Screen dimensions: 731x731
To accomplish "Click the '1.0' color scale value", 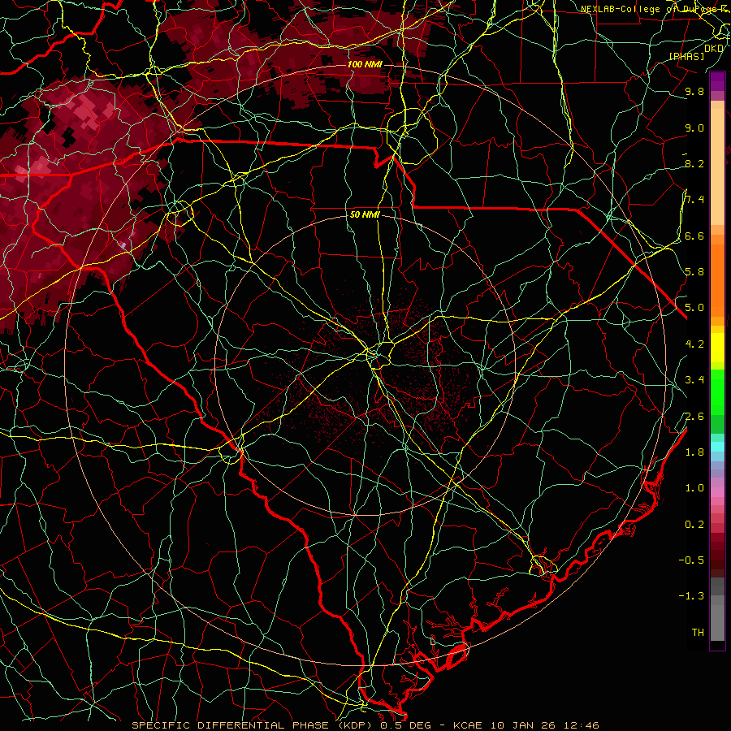I will (694, 487).
